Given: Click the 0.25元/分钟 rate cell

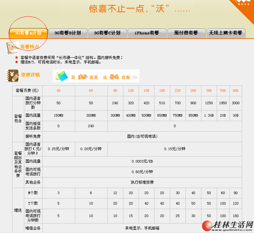Looking at the screenshot, I should [59, 149].
